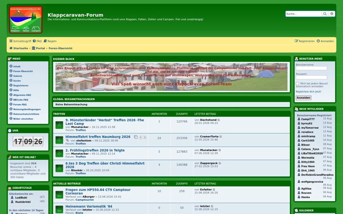Open Datenschutzrichtlinie in the left menu
Viewport: 343px width, 214px height.
click(x=26, y=114)
